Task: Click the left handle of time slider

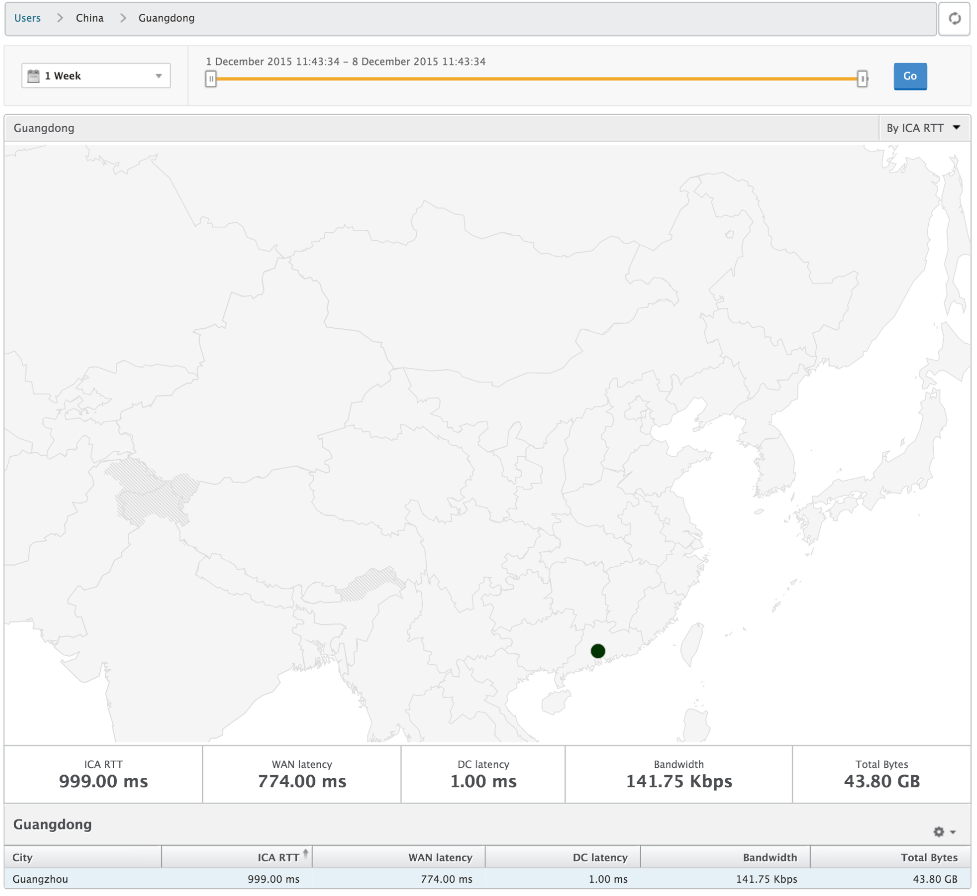Action: pyautogui.click(x=211, y=79)
